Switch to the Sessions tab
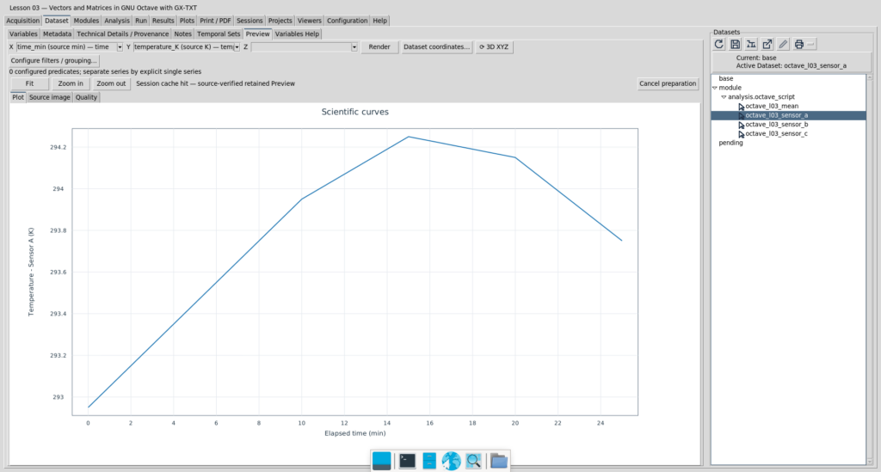The height and width of the screenshot is (472, 881). 250,21
